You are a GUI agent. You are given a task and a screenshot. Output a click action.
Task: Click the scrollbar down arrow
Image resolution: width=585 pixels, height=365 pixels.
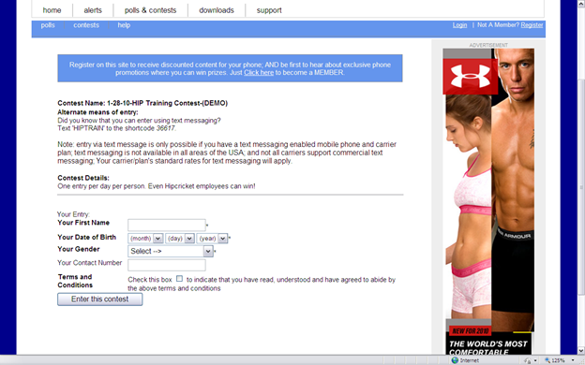(x=581, y=350)
